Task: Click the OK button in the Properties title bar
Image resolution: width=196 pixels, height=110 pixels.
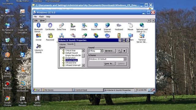Action: click(124, 40)
